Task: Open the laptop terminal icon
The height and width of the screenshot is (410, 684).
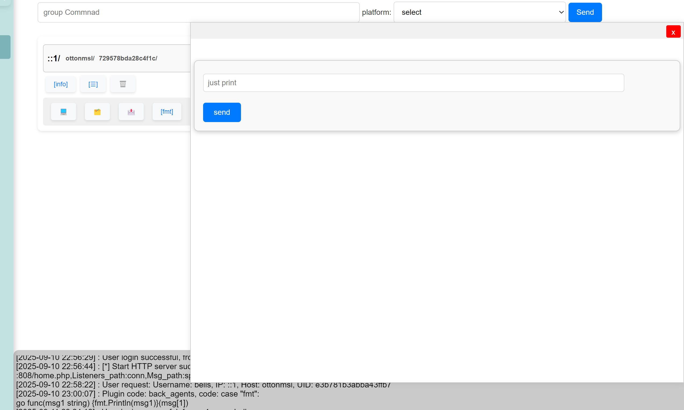Action: click(63, 112)
